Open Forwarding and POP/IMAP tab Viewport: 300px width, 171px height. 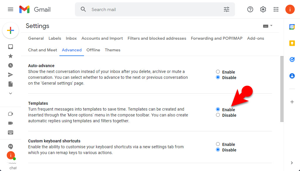[x=217, y=38]
